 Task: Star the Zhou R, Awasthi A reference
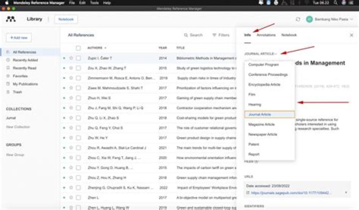coord(71,148)
